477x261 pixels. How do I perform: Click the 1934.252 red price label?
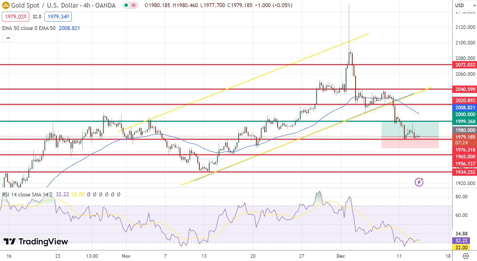pos(465,172)
